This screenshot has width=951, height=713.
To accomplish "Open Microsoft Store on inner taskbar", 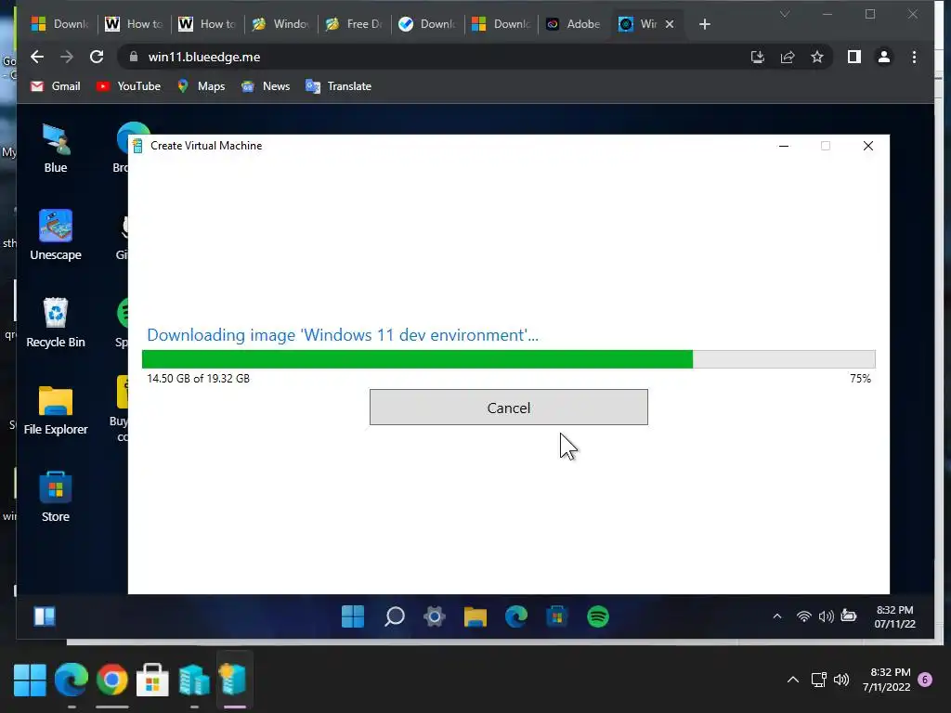I will point(557,616).
